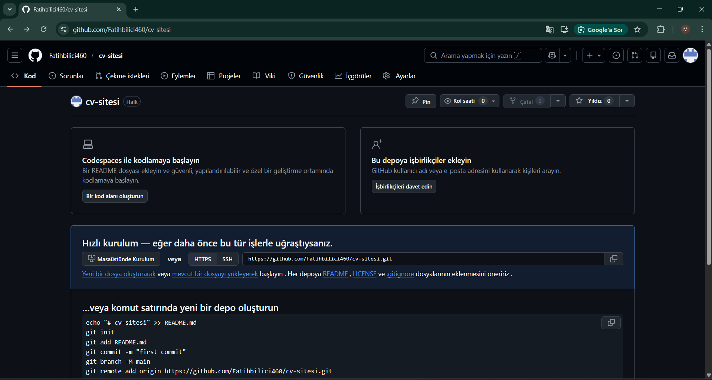
Task: Expand the Copilot dropdown arrow
Action: pyautogui.click(x=565, y=55)
